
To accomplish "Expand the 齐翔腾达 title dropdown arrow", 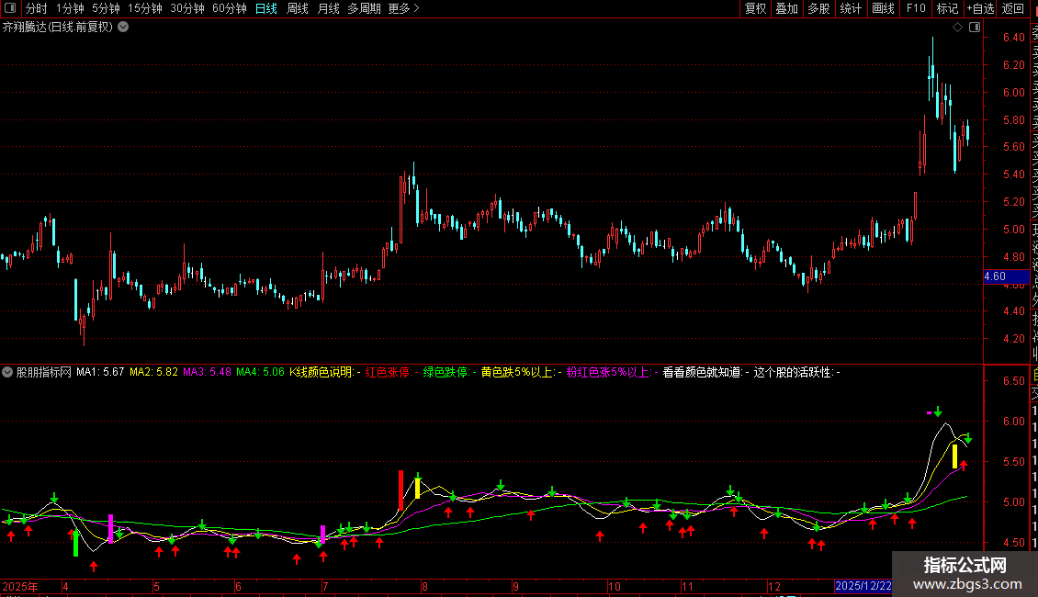I will [123, 28].
